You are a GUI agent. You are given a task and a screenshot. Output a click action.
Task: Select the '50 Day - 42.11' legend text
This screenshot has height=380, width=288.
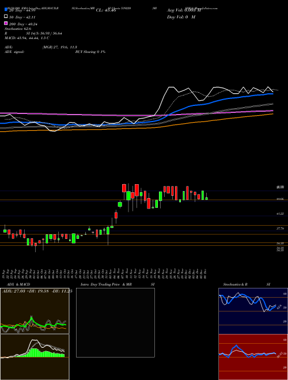[22, 17]
